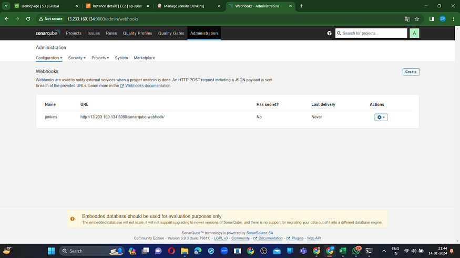Open WhatsApp from the taskbar

pyautogui.click(x=356, y=251)
